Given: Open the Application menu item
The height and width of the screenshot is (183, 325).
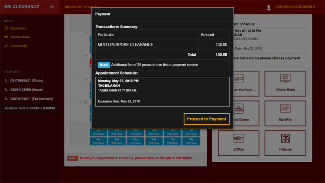Looking at the screenshot, I should tap(19, 28).
